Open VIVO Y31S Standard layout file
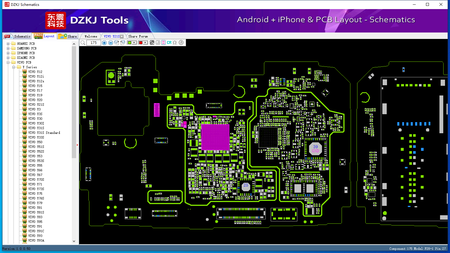Viewport: 450px width, 253px height. click(44, 133)
